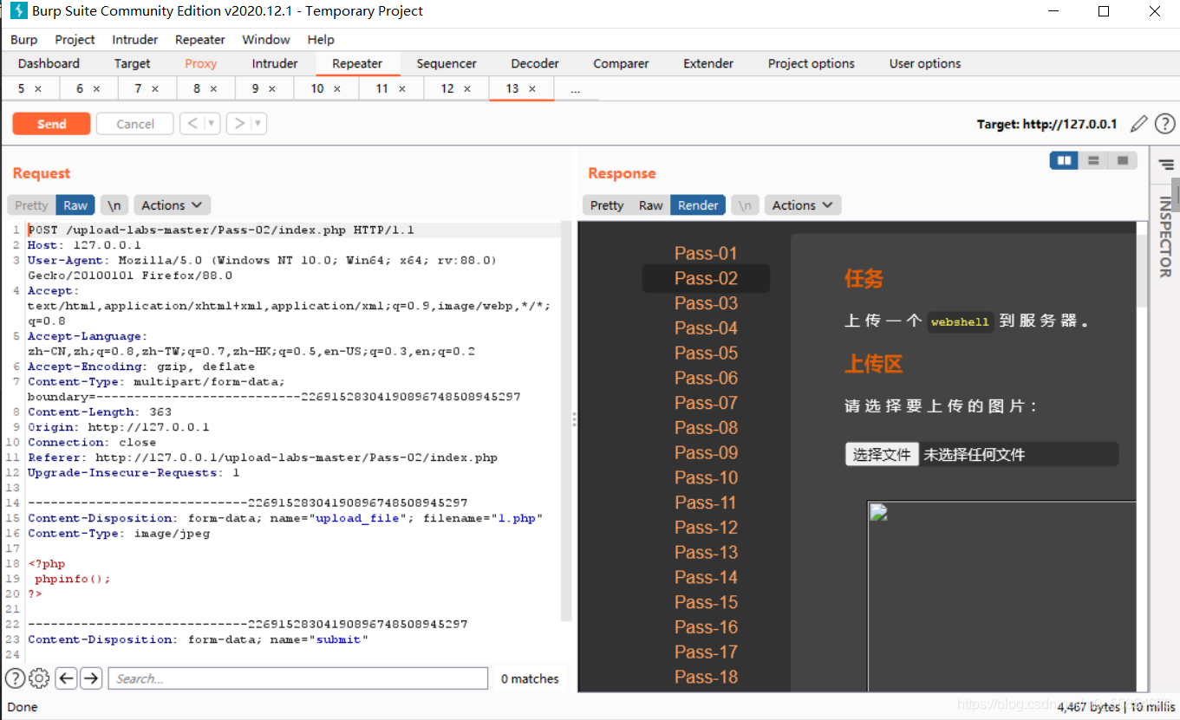Open the Help menu
The width and height of the screenshot is (1180, 720).
321,40
